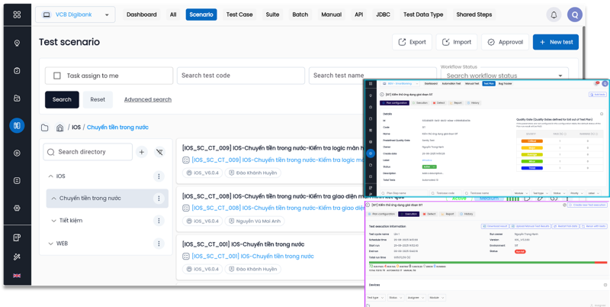610x307 pixels.
Task: Open the settings gear in left sidebar
Action: pos(17,208)
